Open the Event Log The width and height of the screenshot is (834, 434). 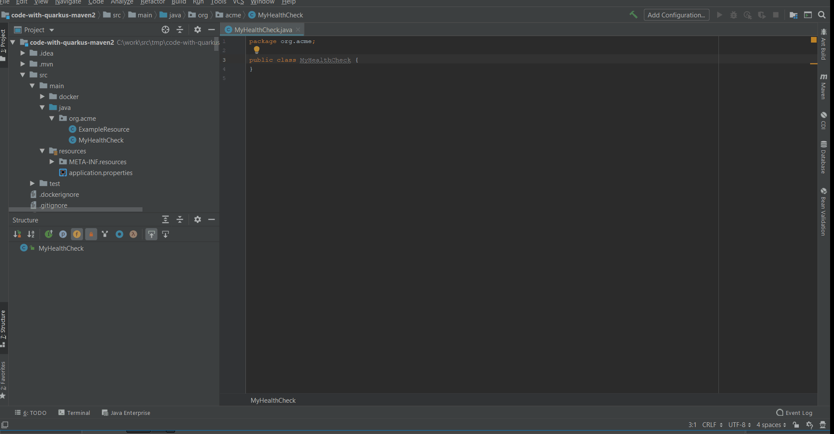(x=799, y=413)
